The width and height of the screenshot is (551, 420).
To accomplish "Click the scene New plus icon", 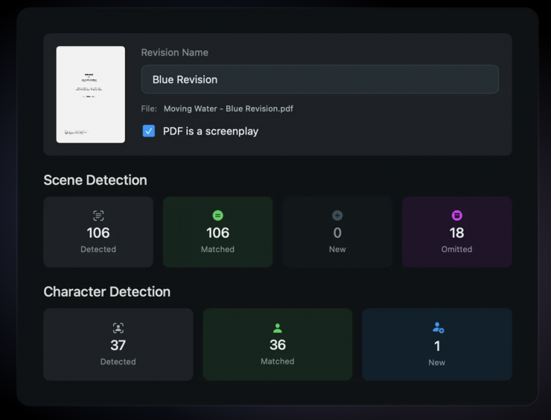I will [337, 216].
